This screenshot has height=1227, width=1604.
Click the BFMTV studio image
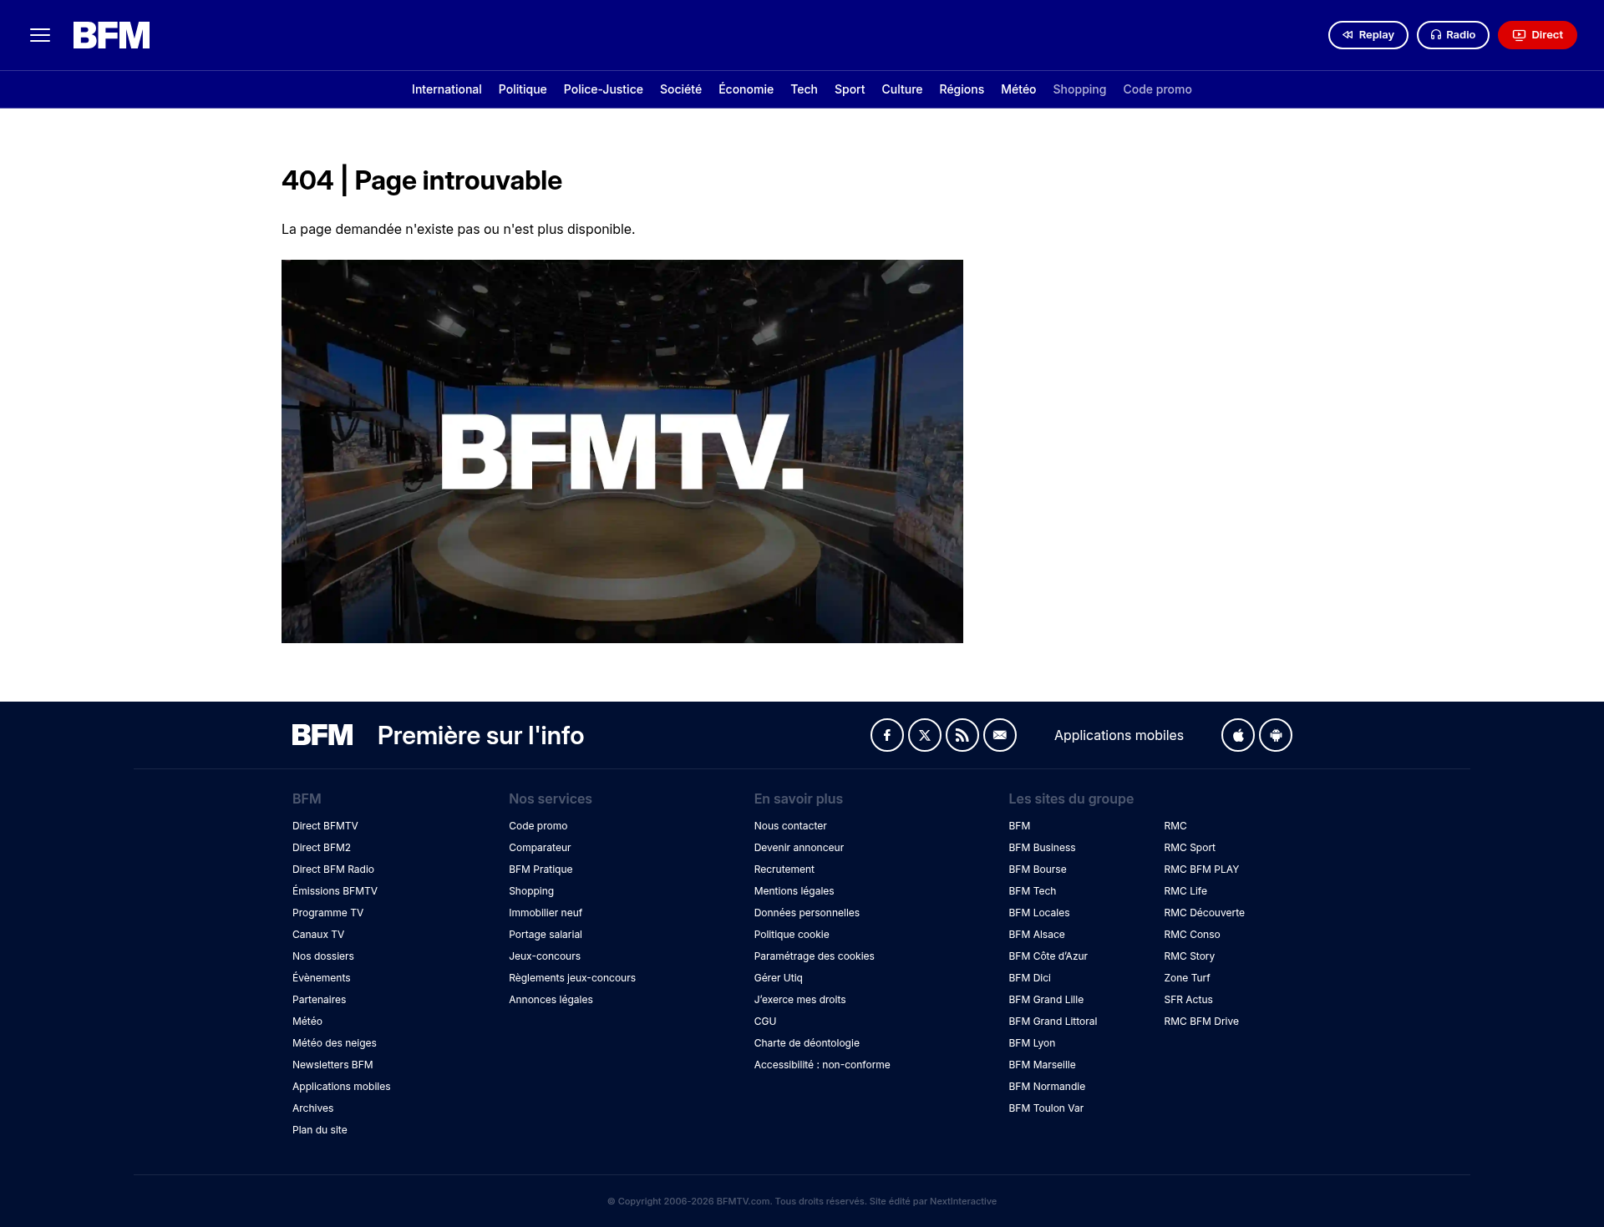[622, 451]
